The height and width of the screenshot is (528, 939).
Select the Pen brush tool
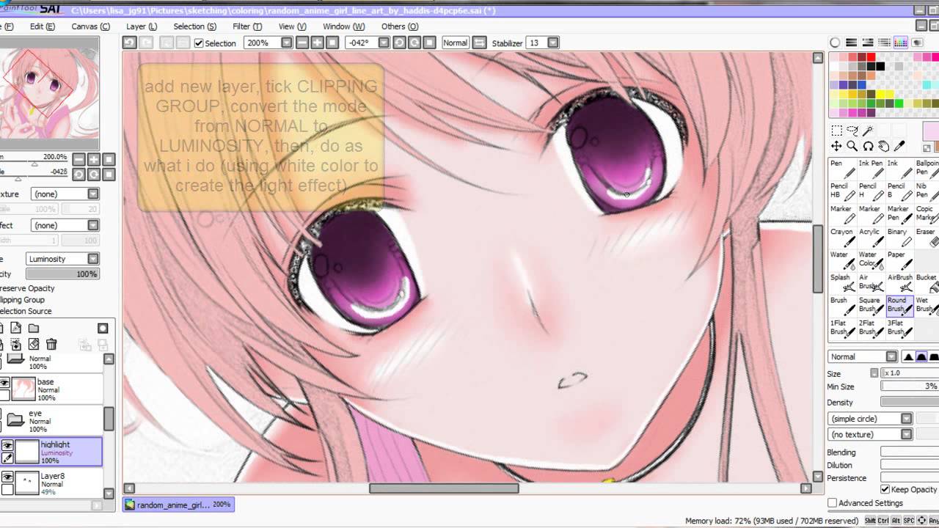[x=842, y=168]
